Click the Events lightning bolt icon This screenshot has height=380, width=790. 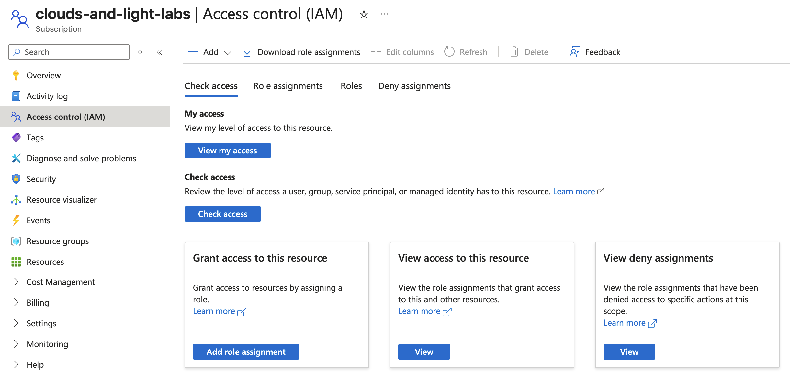(16, 220)
